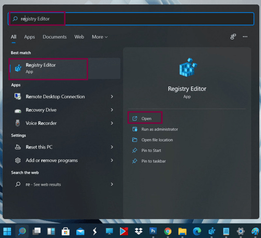
Task: Open Widgets from the taskbar
Action: point(51,231)
